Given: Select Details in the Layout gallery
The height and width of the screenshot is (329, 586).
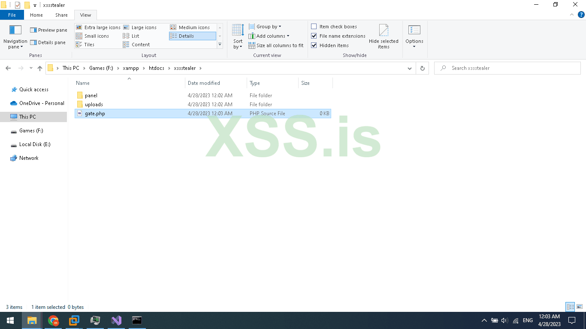Looking at the screenshot, I should pyautogui.click(x=193, y=36).
